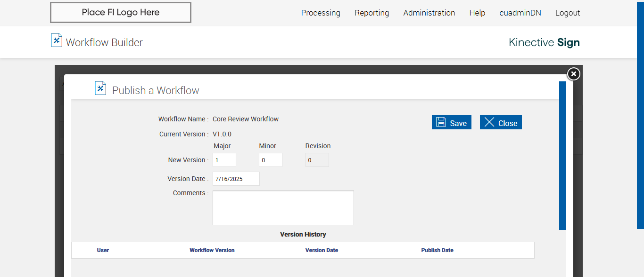Screen dimensions: 644x277
Task: Click the Version Date field
Action: pos(236,179)
